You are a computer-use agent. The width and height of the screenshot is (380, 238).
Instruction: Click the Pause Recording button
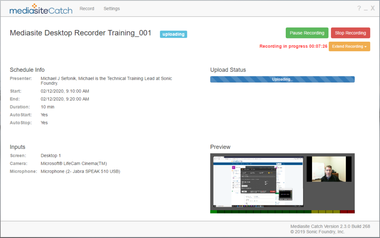point(307,33)
